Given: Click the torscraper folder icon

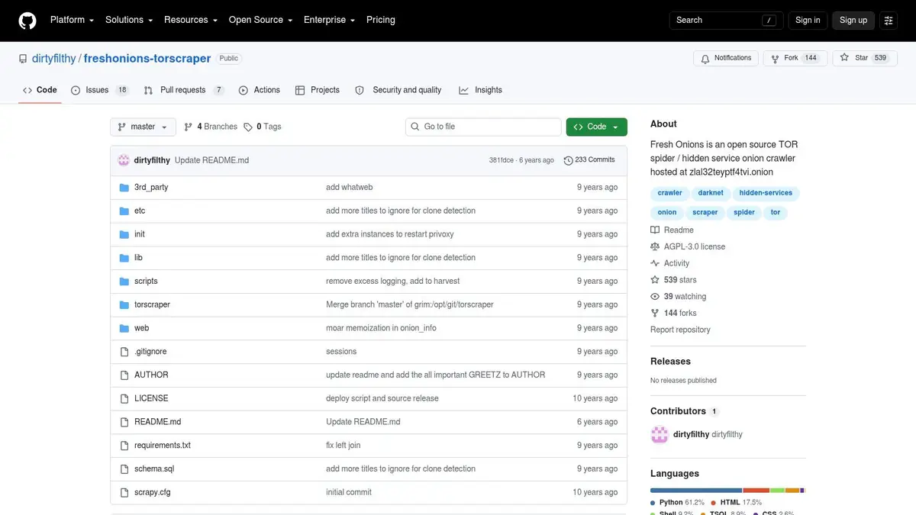Looking at the screenshot, I should (124, 304).
